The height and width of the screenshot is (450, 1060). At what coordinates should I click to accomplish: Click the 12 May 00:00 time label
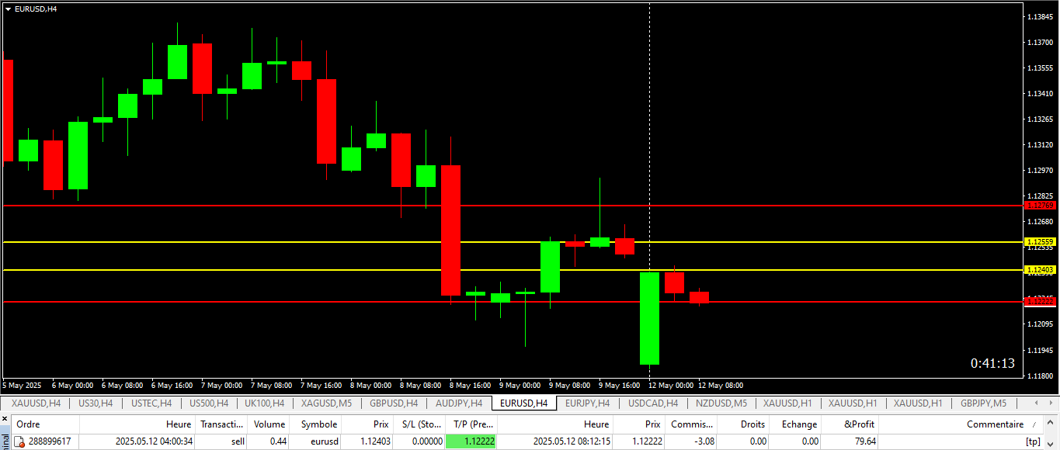(671, 385)
